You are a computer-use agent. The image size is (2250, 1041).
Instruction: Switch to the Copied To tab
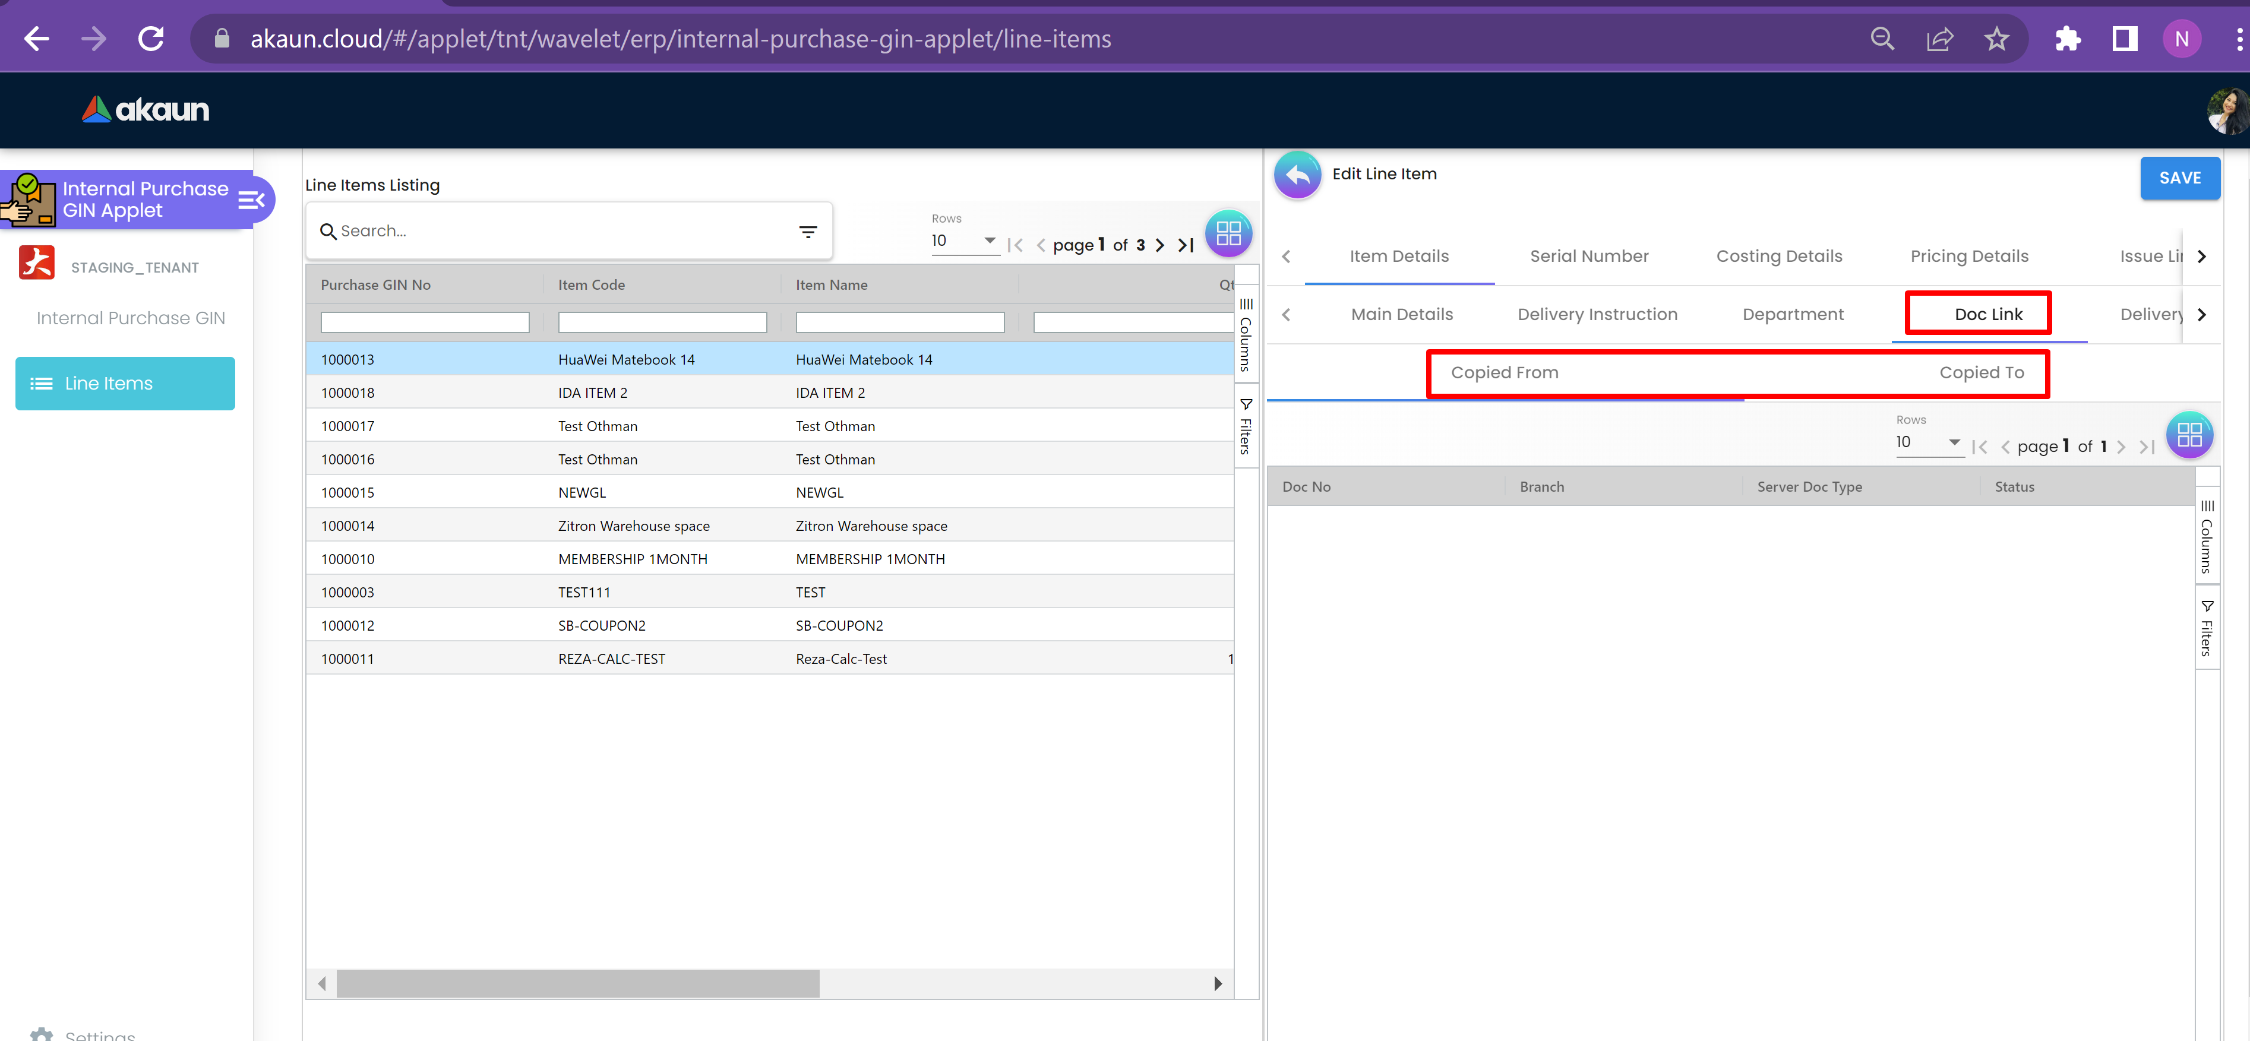pyautogui.click(x=1981, y=373)
